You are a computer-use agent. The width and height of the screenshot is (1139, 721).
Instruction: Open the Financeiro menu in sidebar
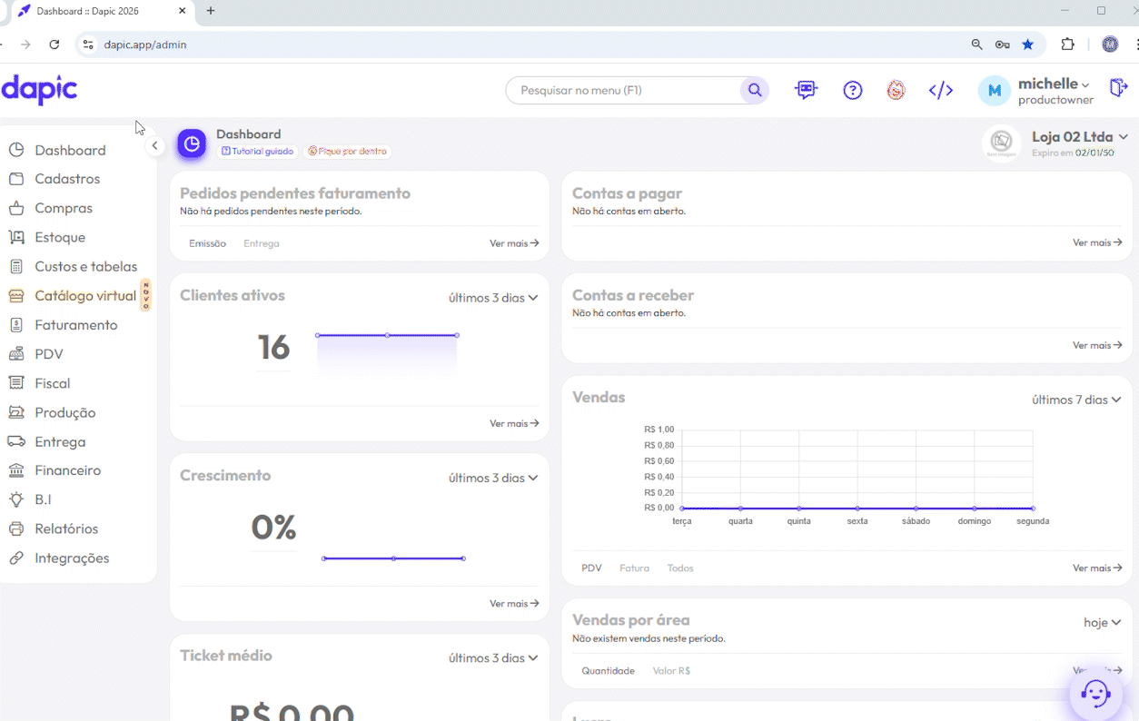[x=67, y=470]
